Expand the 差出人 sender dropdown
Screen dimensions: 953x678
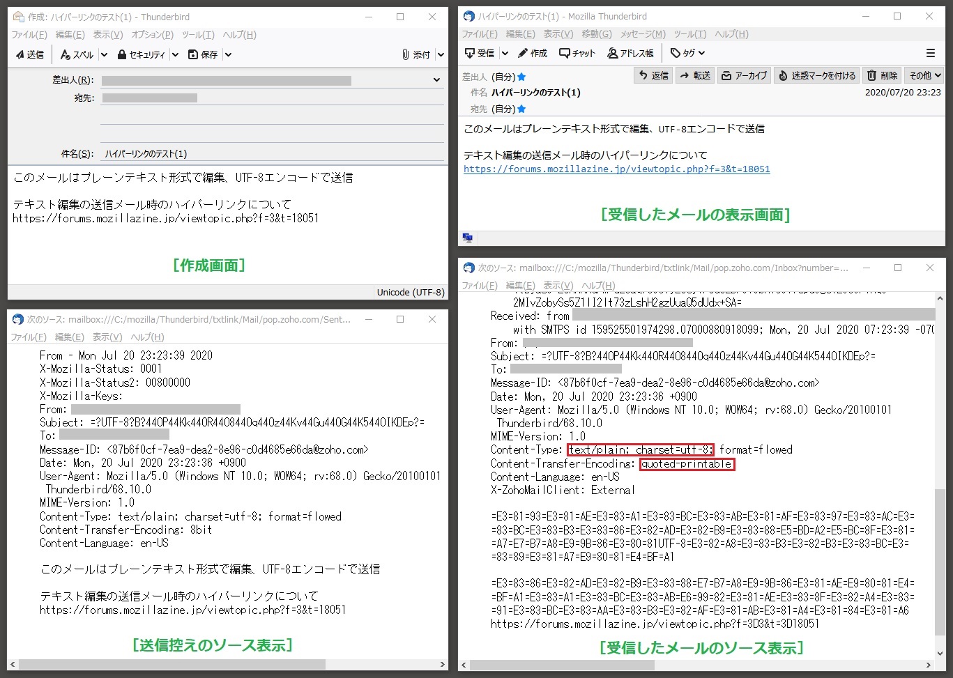[x=436, y=80]
